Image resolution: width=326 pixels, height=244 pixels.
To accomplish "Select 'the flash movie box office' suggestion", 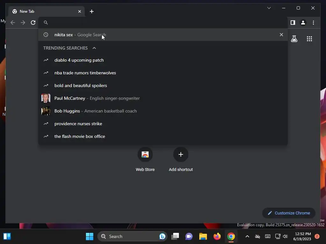I will coord(163,136).
